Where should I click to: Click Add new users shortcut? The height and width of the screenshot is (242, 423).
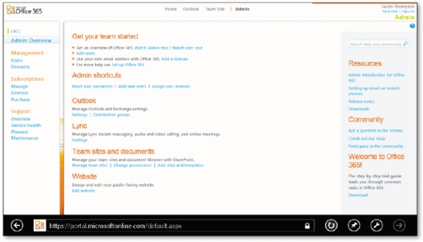pyautogui.click(x=132, y=87)
